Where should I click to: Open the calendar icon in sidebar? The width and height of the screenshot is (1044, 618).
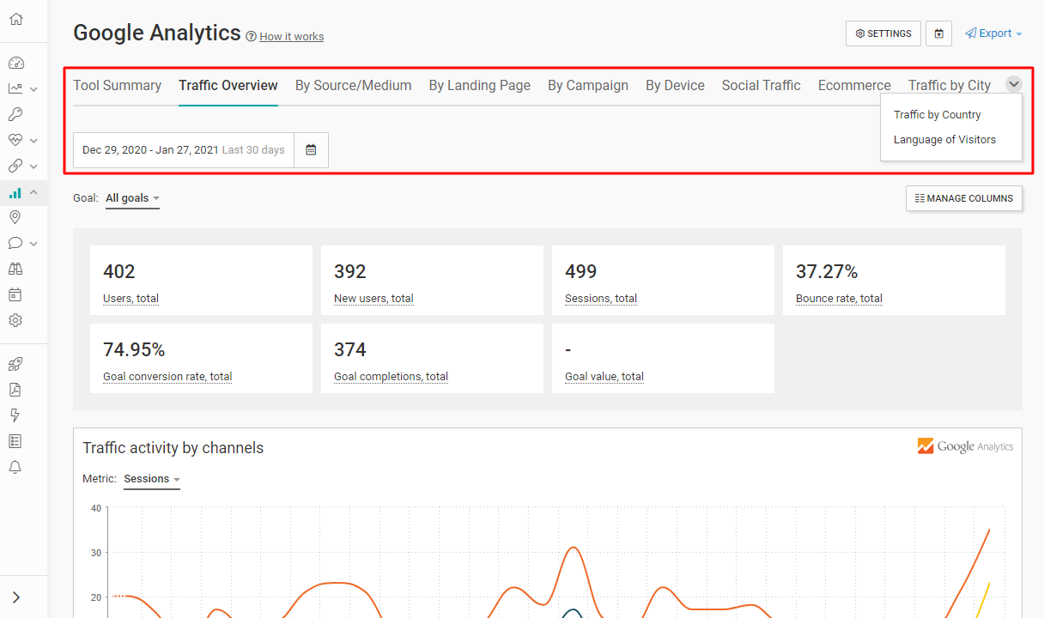[15, 294]
